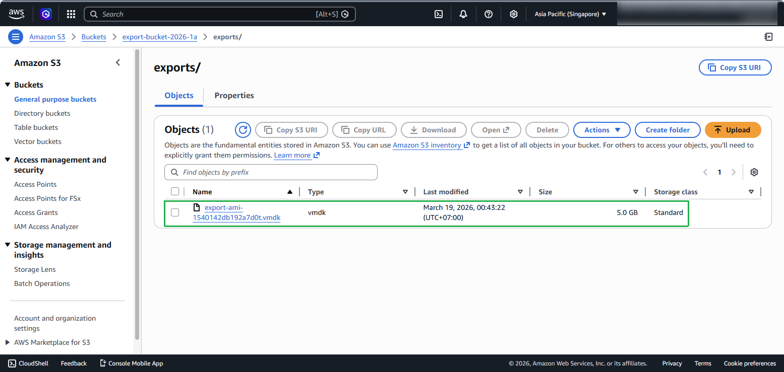Open Account and organization settings

tap(55, 323)
